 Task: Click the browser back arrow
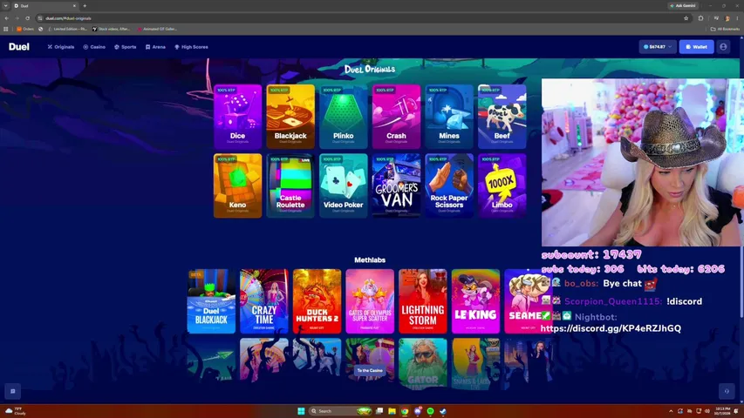click(x=7, y=18)
